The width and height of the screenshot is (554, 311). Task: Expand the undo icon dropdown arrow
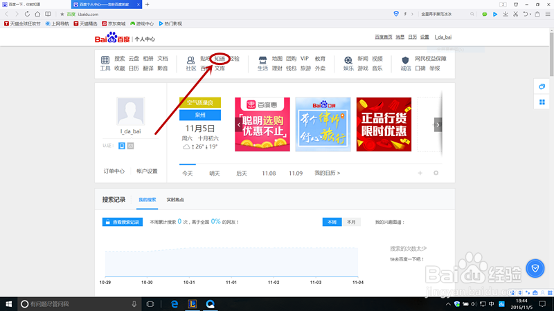(x=530, y=15)
